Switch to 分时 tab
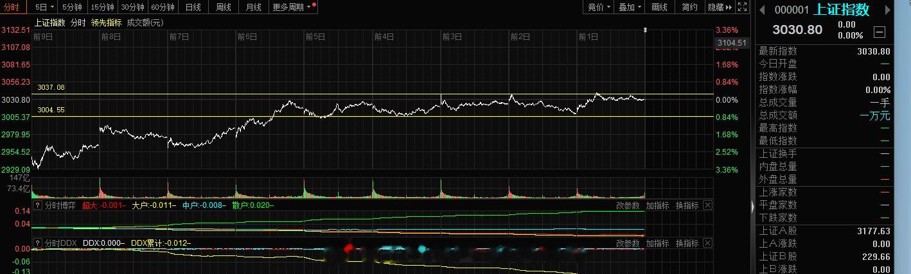Image resolution: width=911 pixels, height=274 pixels. (13, 7)
